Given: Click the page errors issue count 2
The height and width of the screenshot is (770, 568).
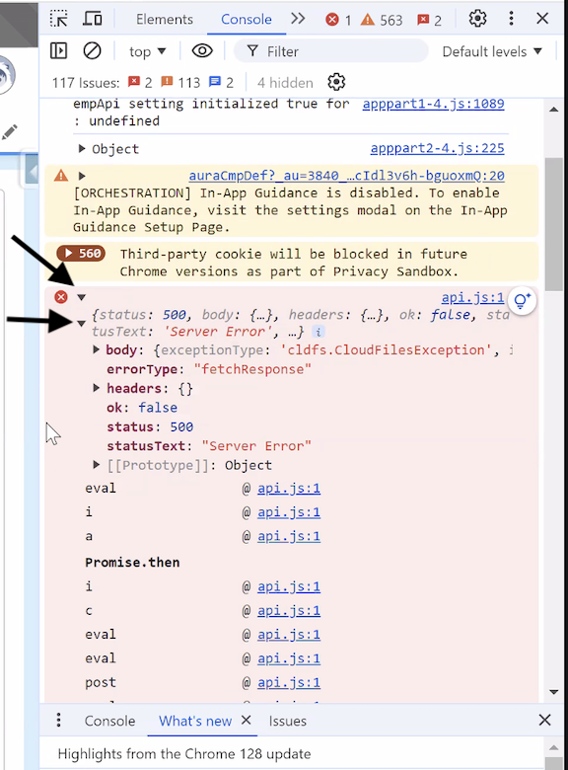Looking at the screenshot, I should 140,82.
